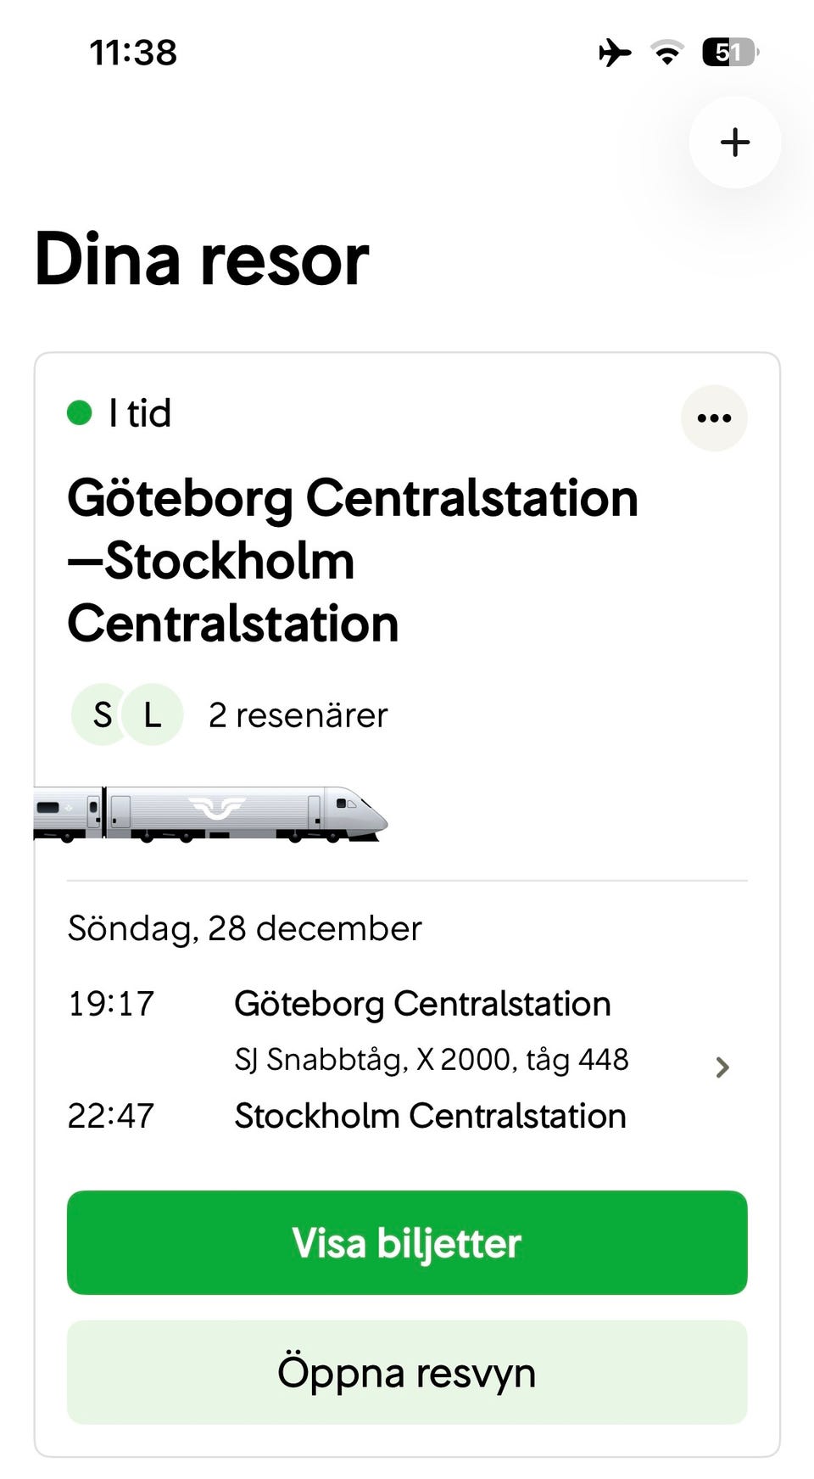Tap the 2 resenärer label
The height and width of the screenshot is (1479, 814).
(298, 715)
